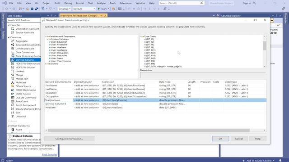This screenshot has width=289, height=162.
Task: Click the horizontal scrollbar of the columns grid
Action: pos(149,130)
